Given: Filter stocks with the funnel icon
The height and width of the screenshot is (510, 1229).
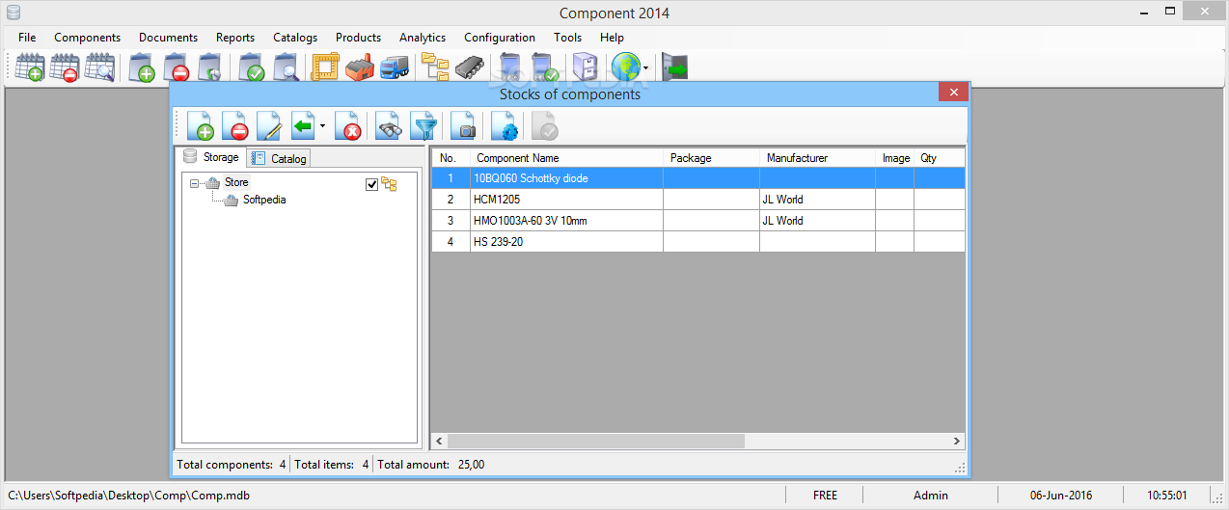Looking at the screenshot, I should tap(423, 126).
